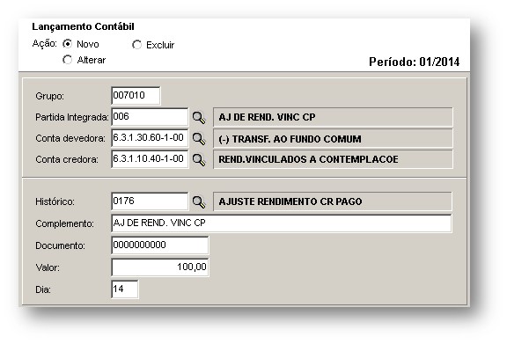Click REND.VINCULADOS A CONTEMPLACOE description

coord(333,159)
